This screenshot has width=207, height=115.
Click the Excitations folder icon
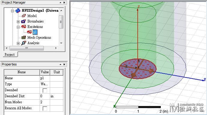[x=24, y=27]
